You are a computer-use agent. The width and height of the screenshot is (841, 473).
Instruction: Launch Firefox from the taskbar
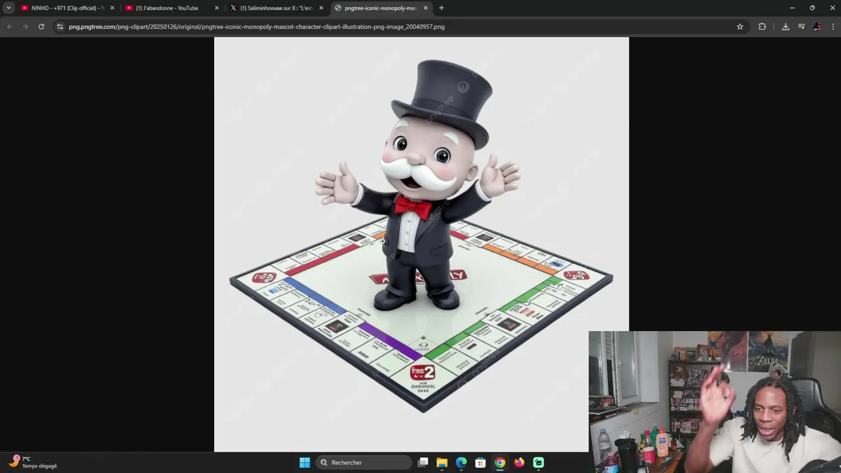pyautogui.click(x=519, y=462)
